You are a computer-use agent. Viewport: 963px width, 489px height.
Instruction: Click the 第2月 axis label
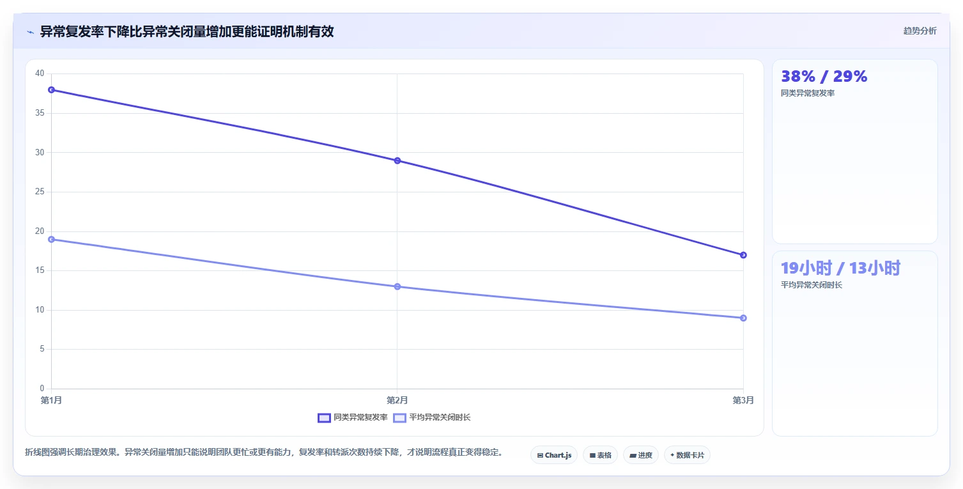(x=397, y=400)
